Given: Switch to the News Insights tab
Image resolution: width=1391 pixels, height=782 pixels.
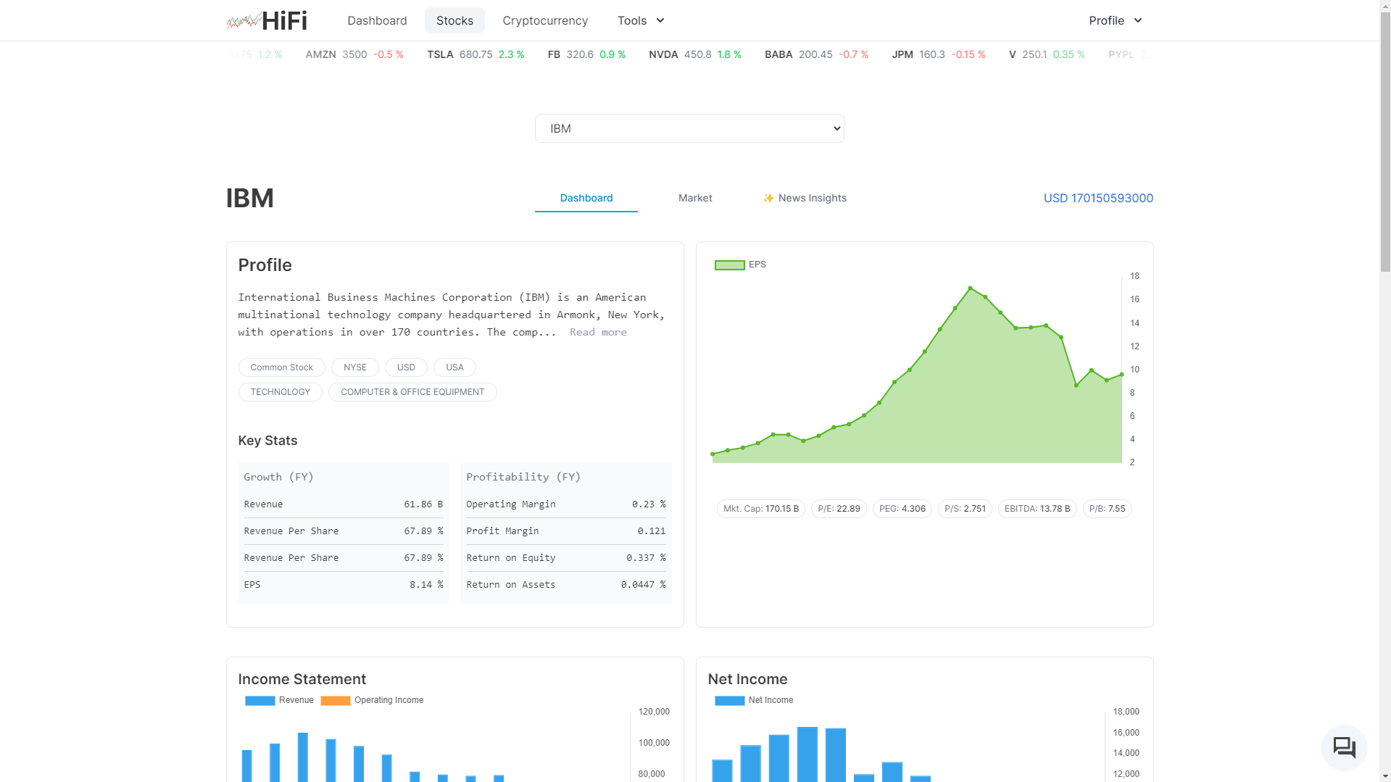Looking at the screenshot, I should [805, 198].
